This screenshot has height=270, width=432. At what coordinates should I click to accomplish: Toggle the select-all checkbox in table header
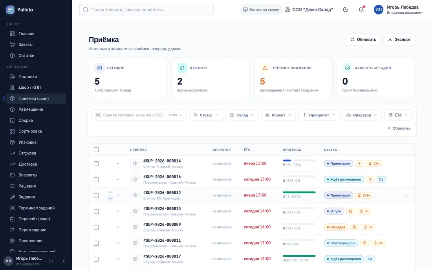tap(96, 150)
